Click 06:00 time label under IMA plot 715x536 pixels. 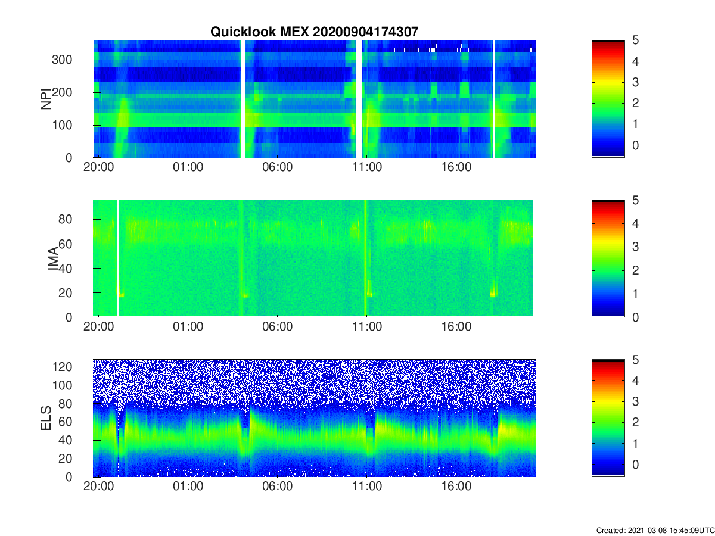click(x=278, y=327)
